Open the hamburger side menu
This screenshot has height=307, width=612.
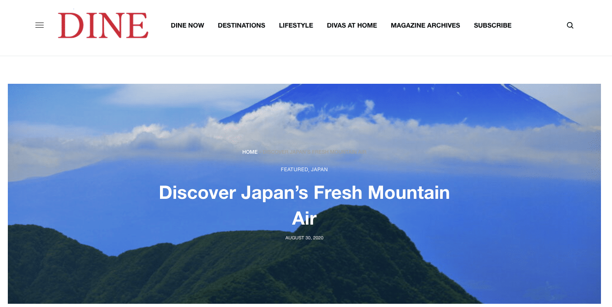click(40, 25)
